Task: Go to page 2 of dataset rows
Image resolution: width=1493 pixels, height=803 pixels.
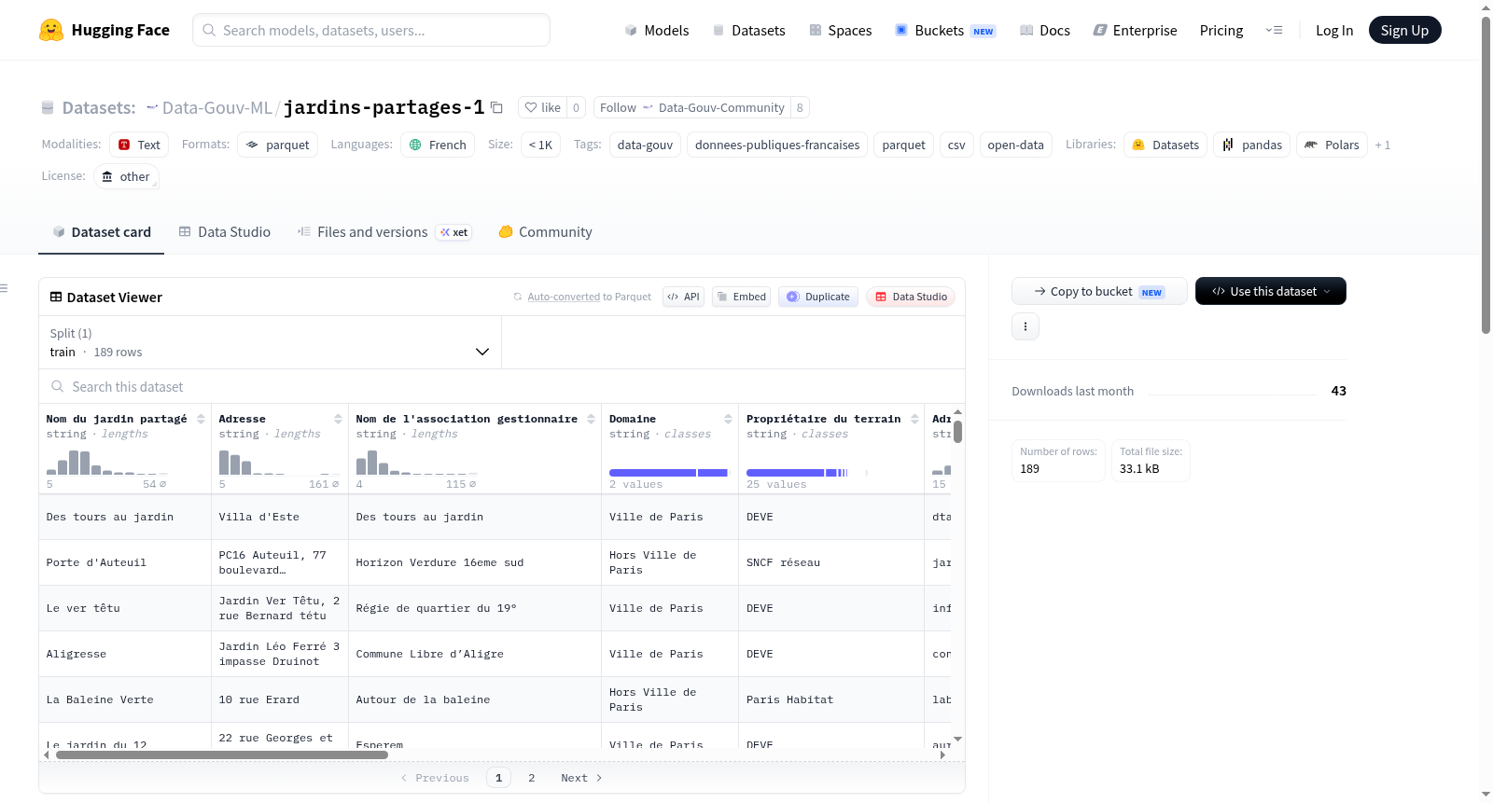Action: click(x=532, y=778)
